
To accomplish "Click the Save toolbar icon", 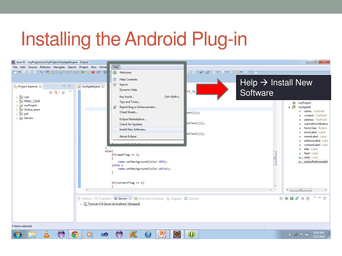I will pyautogui.click(x=24, y=72).
